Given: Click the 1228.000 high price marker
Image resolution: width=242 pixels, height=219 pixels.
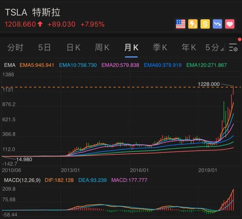Looking at the screenshot, I should pyautogui.click(x=209, y=84).
